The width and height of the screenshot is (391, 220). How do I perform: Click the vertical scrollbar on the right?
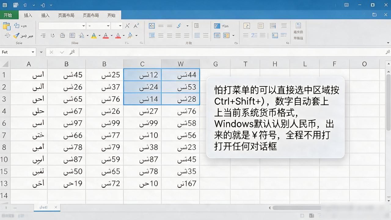coord(388,103)
